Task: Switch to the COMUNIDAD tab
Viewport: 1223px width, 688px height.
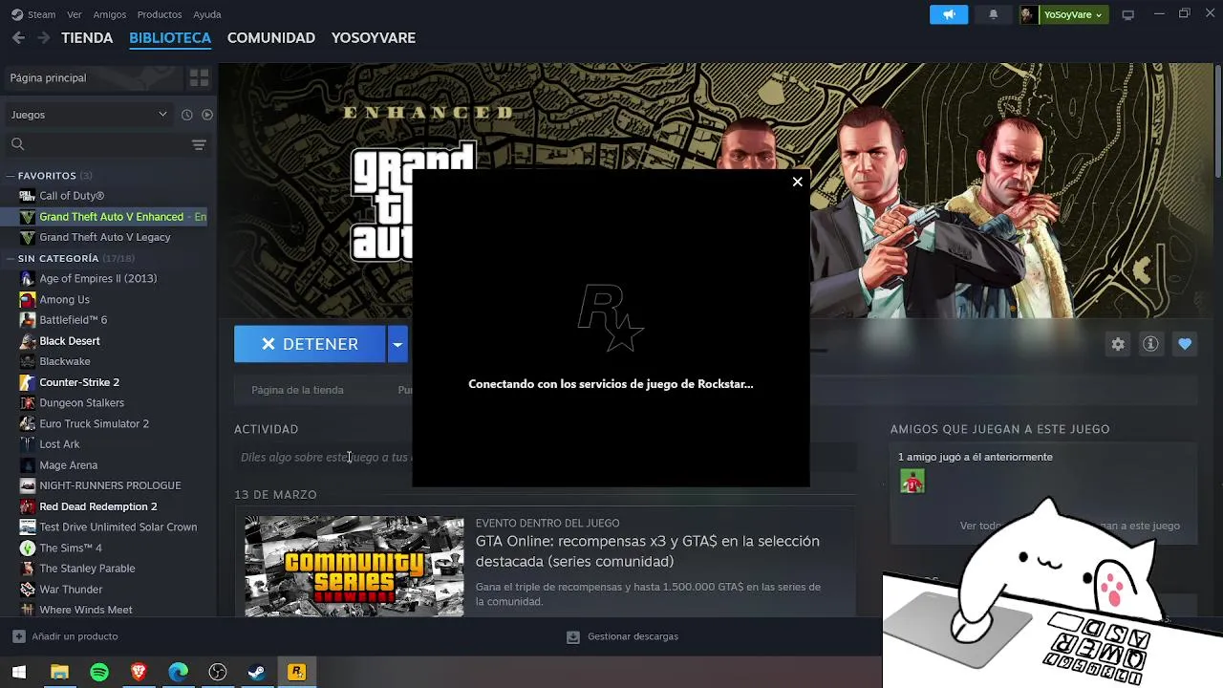Action: 271,38
